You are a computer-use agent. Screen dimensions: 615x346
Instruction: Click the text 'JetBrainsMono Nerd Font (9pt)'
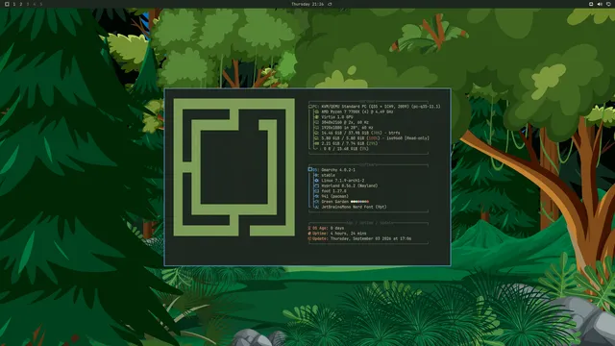(x=355, y=207)
